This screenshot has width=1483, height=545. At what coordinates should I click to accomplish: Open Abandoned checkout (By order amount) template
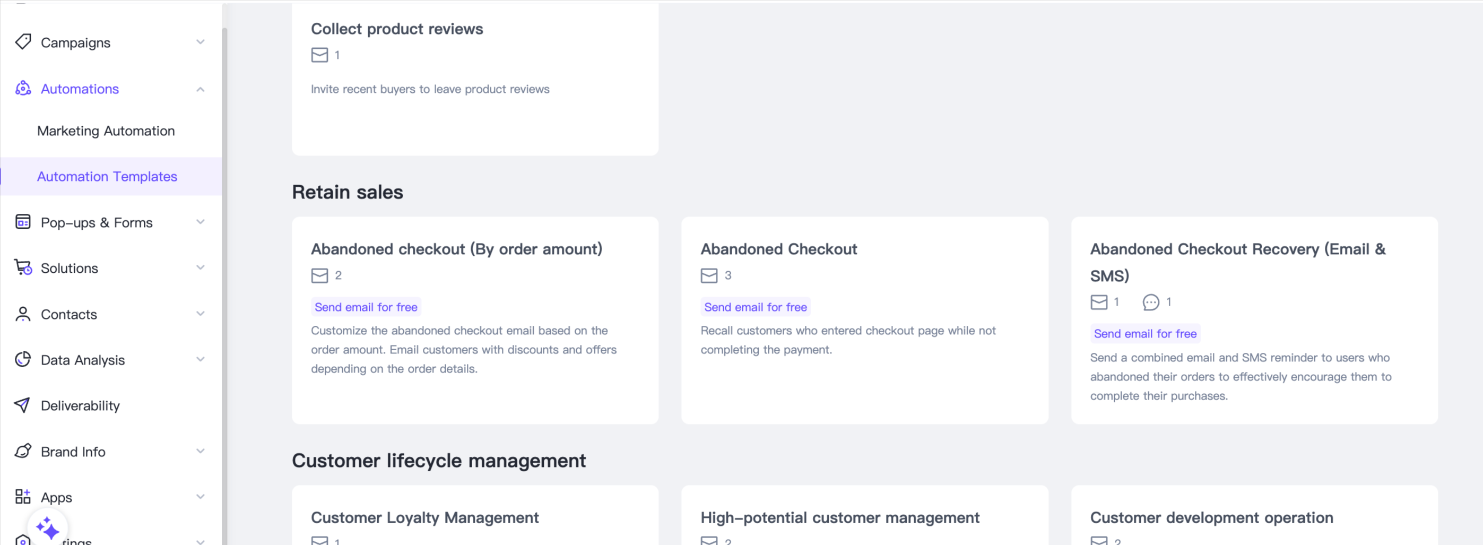[474, 320]
